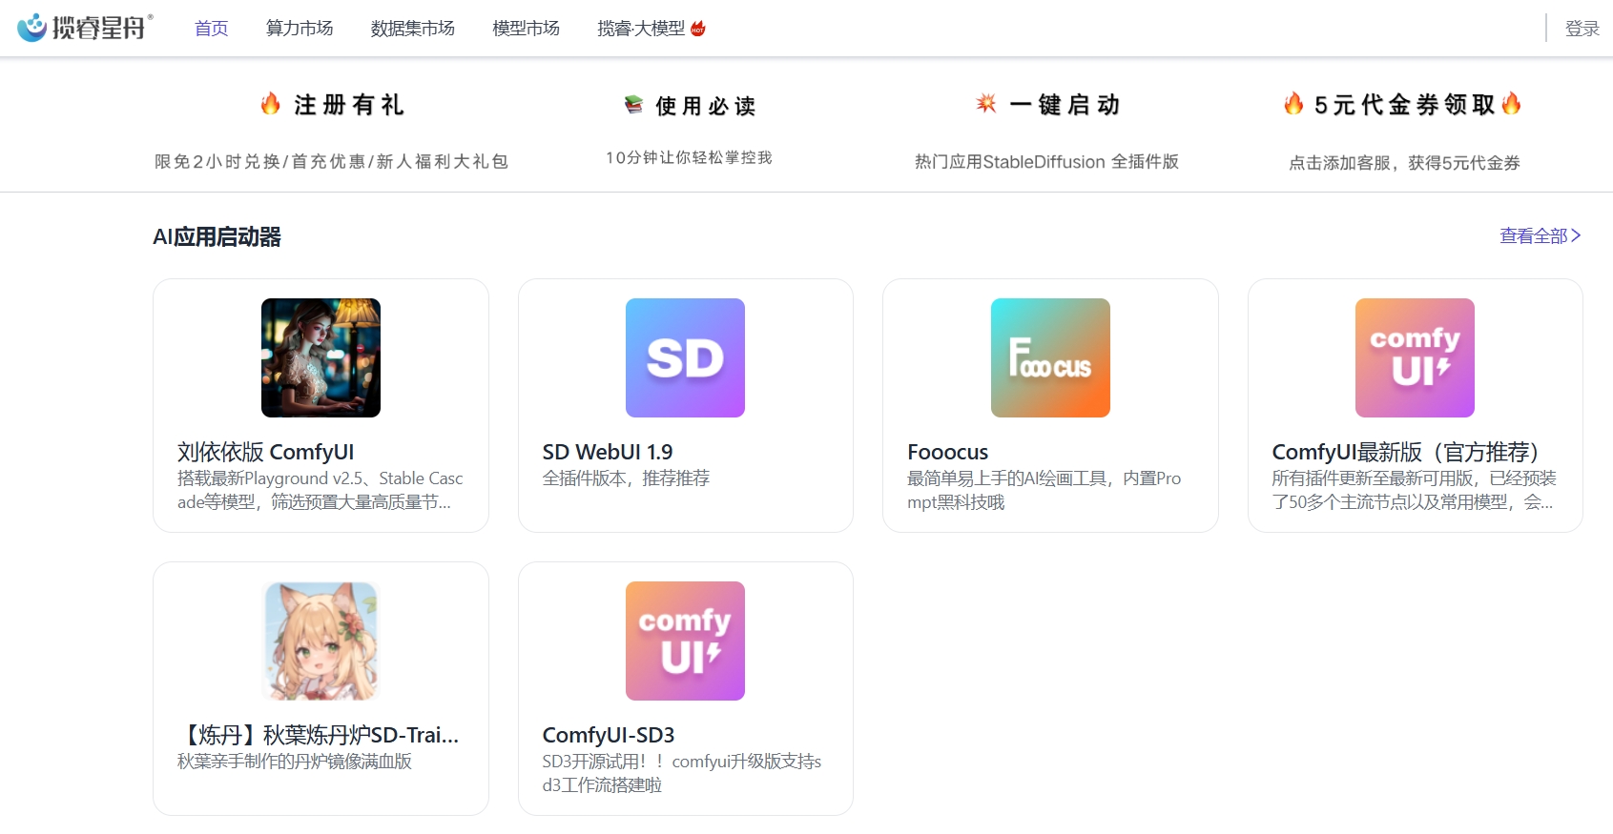Go to 算力市场 tab
Image resolution: width=1613 pixels, height=834 pixels.
[x=300, y=29]
